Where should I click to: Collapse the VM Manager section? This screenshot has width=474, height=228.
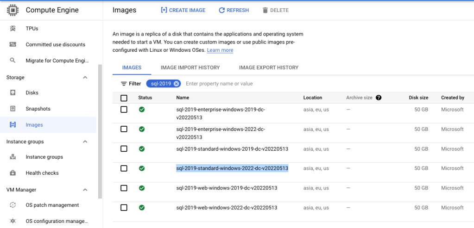(x=85, y=190)
